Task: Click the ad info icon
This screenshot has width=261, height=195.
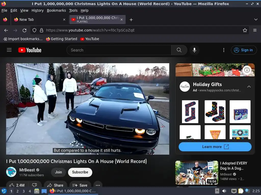Action: (247, 70)
